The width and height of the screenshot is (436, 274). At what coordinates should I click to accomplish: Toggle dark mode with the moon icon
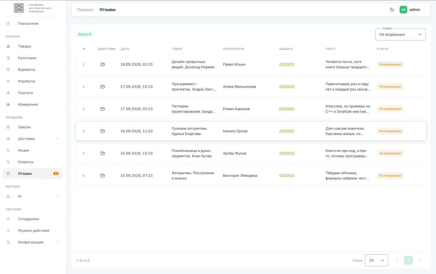392,10
